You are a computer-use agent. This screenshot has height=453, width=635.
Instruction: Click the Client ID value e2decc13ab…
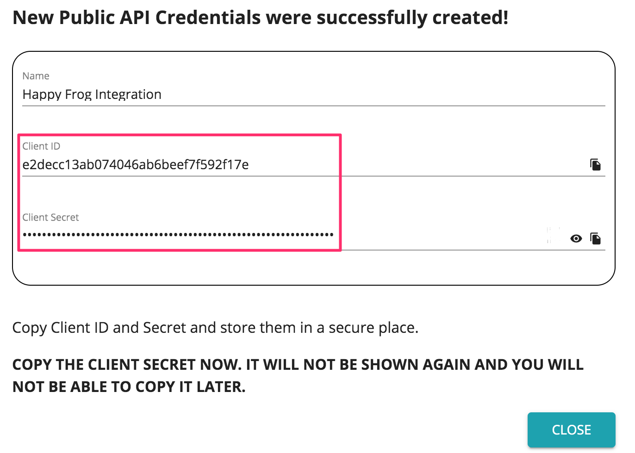[x=136, y=165]
